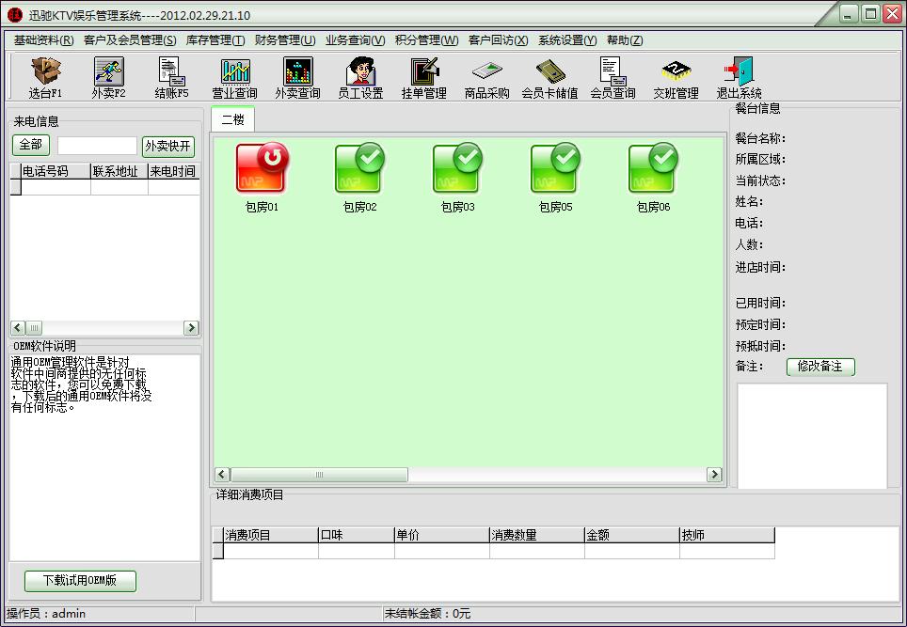907x627 pixels.
Task: Maximize the KTV management window
Action: coord(870,14)
